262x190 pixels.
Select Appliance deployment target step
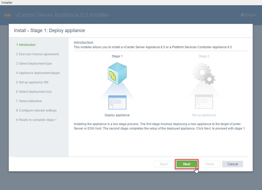click(x=38, y=73)
